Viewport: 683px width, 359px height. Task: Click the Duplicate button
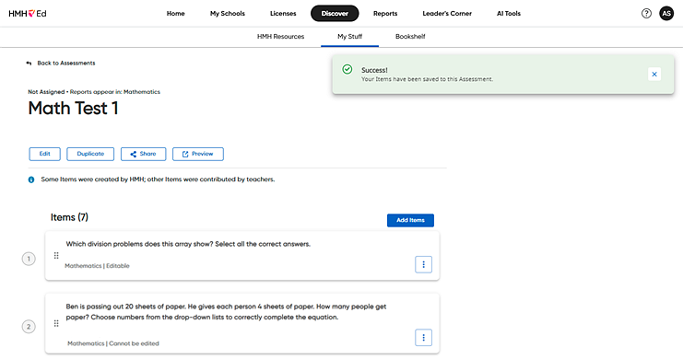coord(90,154)
